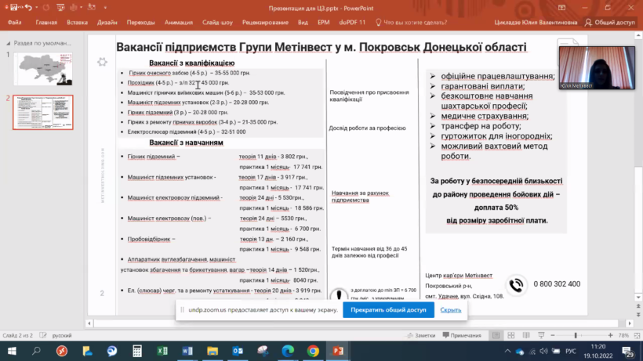Click text 'офіційне працевлаштування'
Viewport: 643px width, 361px height.
coord(497,76)
